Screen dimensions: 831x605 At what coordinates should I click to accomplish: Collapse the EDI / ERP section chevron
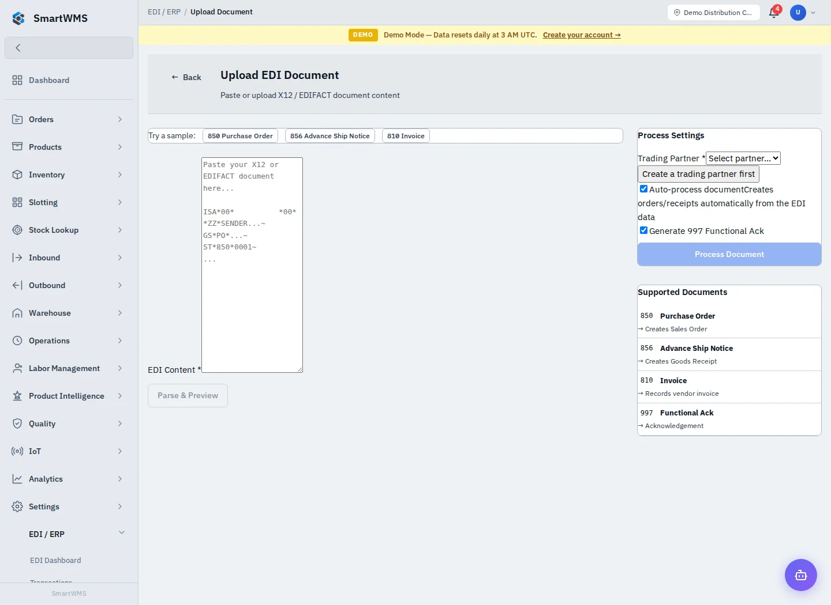coord(122,532)
